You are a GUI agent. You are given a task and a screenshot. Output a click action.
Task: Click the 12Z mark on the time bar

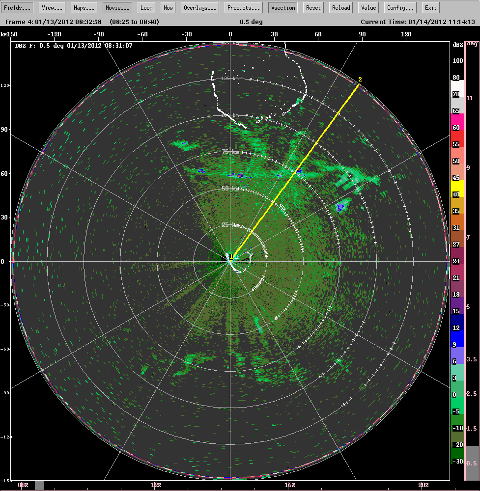pos(156,484)
